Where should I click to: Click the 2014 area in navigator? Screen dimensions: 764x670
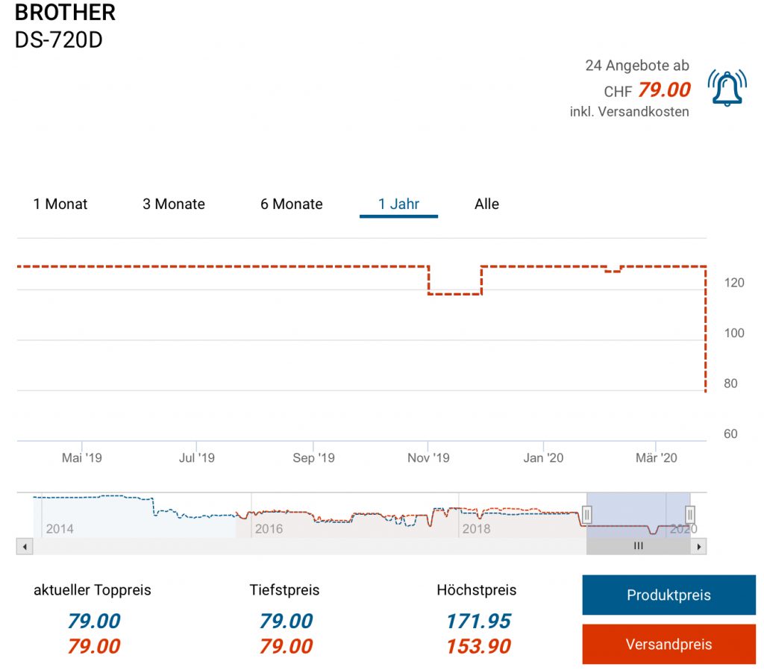[60, 529]
